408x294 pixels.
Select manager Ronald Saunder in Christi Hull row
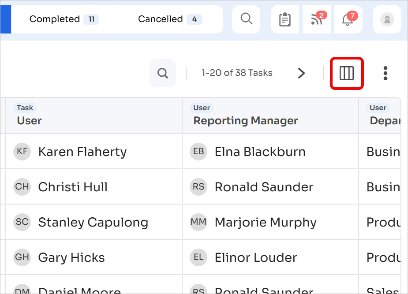264,187
